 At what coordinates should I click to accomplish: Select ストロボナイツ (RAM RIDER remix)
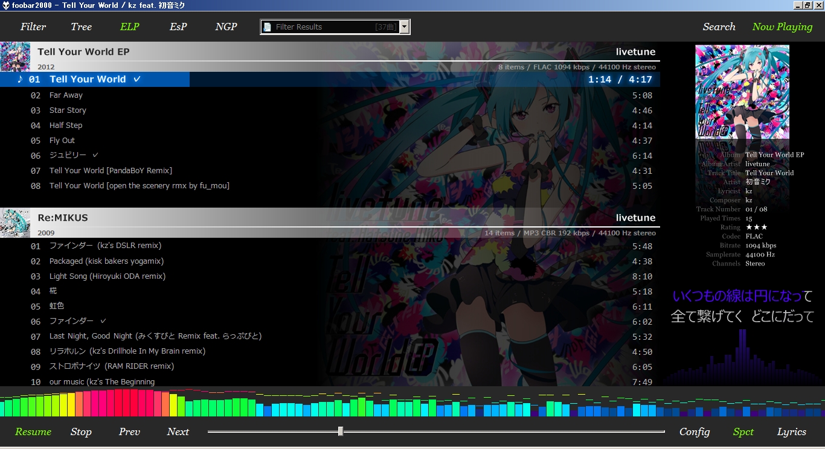coord(330,366)
